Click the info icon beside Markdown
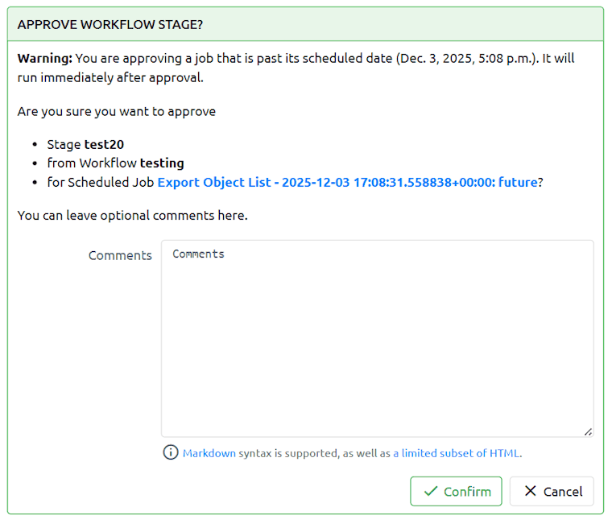 pos(171,452)
